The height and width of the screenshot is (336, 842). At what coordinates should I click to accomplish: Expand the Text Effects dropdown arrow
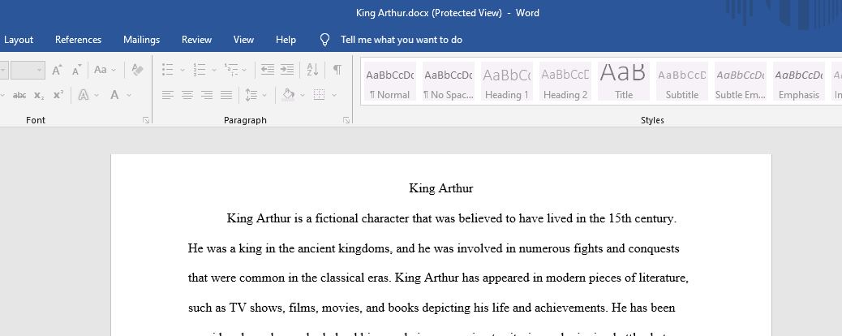pos(97,95)
